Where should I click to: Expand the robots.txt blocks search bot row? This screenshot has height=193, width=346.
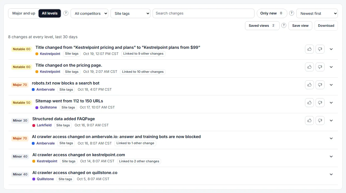(331, 85)
